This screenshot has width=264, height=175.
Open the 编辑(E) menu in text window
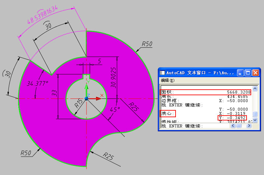point(168,80)
